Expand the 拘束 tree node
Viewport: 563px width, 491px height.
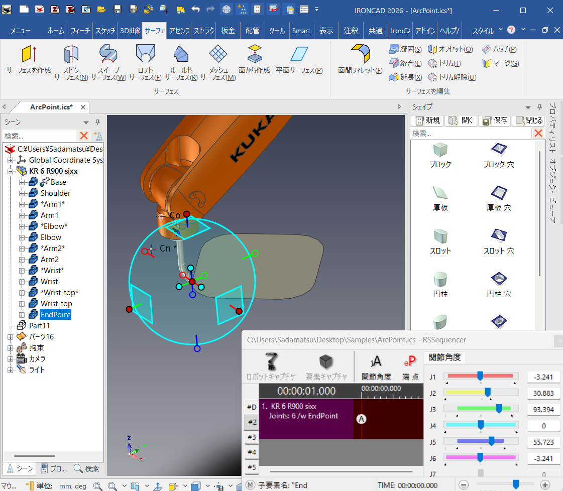[11, 348]
